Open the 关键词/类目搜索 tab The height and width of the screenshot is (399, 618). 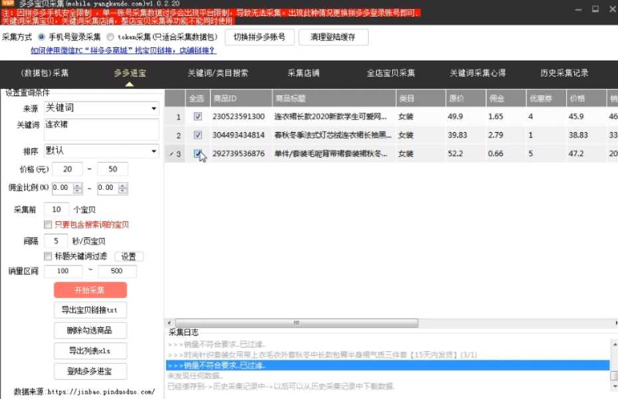click(218, 73)
